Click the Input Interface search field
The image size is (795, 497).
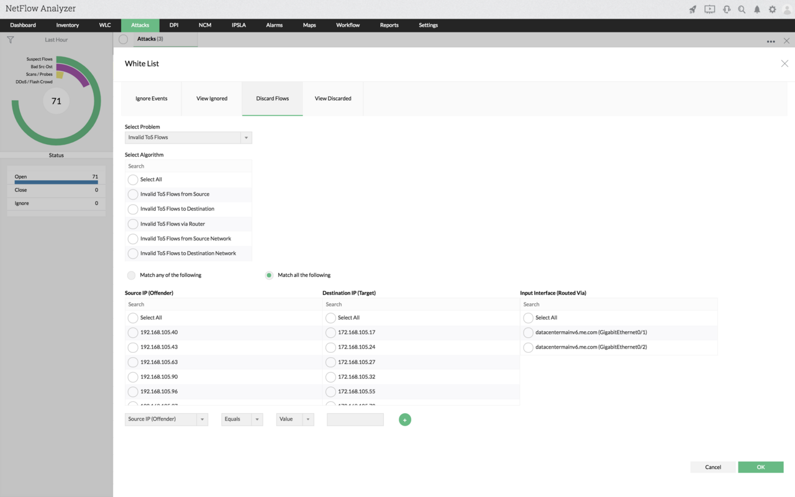[619, 304]
